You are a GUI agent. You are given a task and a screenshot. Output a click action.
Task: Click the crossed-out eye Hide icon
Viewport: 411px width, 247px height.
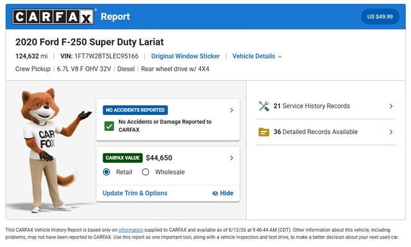[x=215, y=193]
